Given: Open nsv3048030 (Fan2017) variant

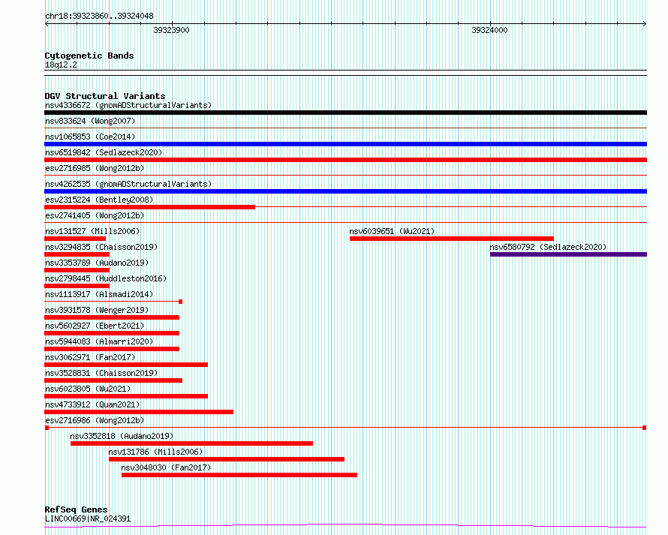Looking at the screenshot, I should (166, 467).
